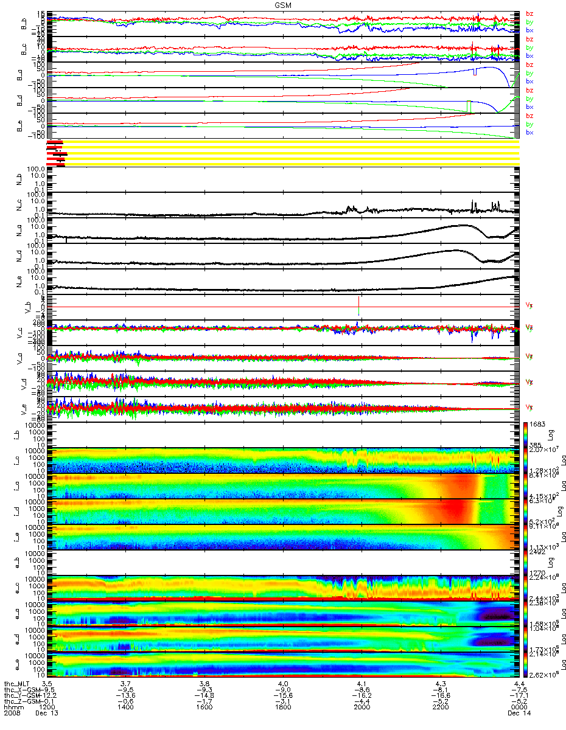
Task: Click the e_a electron energy spectrogram
Action: 283,614
